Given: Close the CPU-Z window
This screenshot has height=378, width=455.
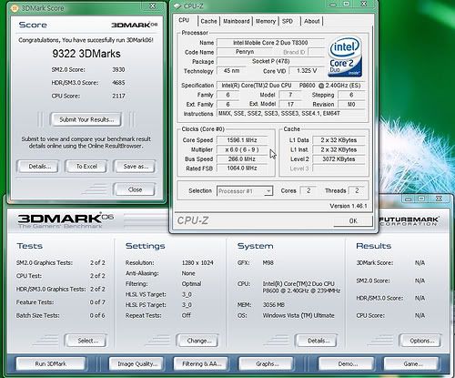Looking at the screenshot, I should [364, 4].
